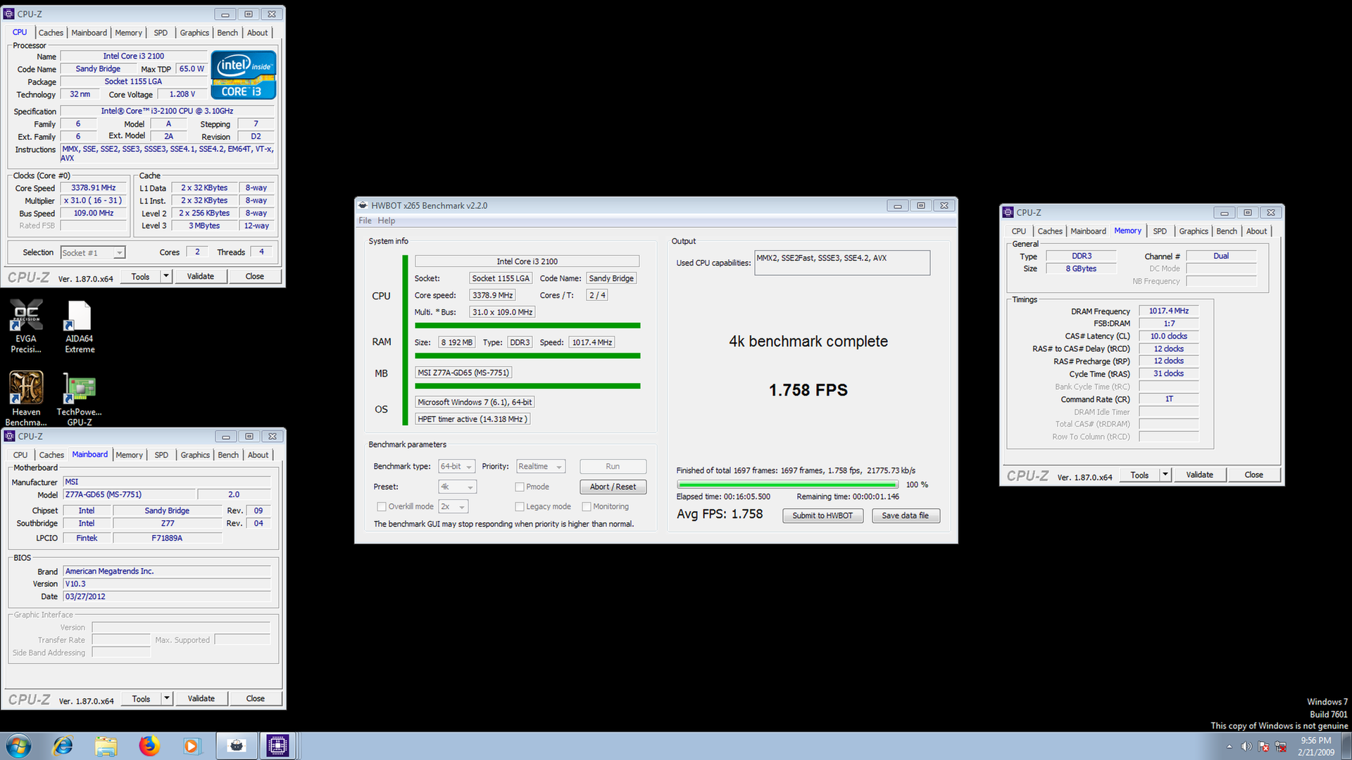
Task: Open the Priority Realtime dropdown
Action: (541, 467)
